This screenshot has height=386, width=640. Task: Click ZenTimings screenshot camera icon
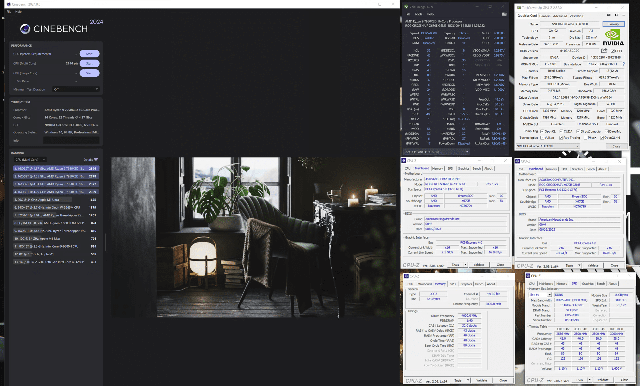click(504, 14)
